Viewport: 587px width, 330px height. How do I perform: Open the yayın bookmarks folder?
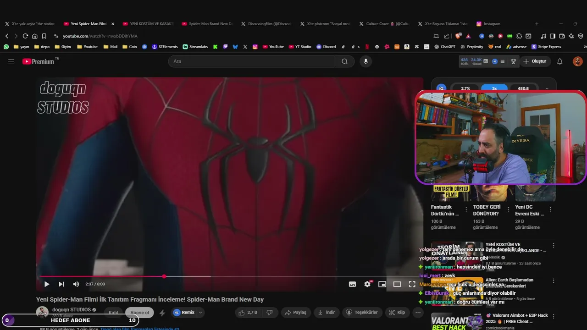point(22,46)
